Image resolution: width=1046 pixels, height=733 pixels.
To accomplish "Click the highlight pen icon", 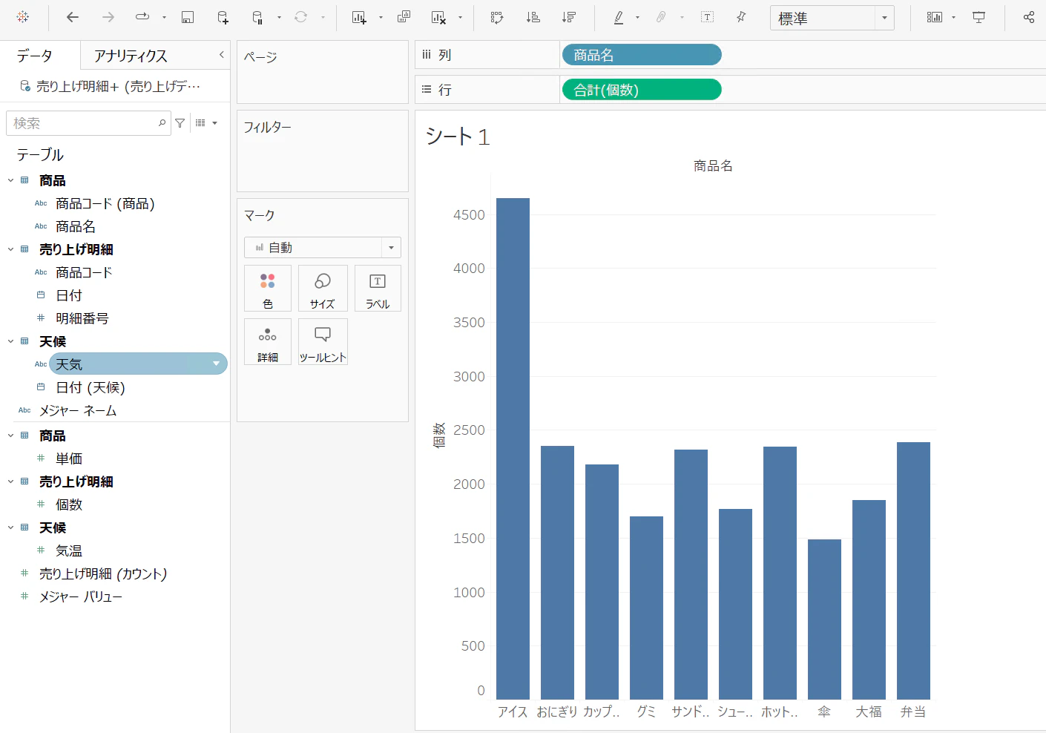I will pos(619,17).
